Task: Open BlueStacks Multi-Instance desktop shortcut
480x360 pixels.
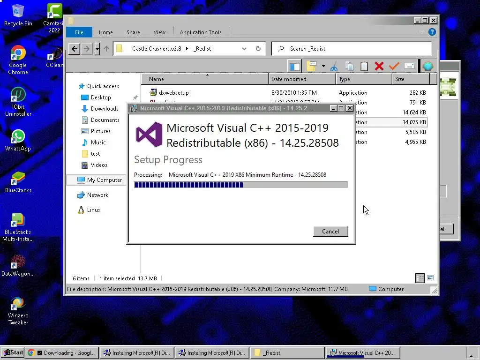Action: click(x=18, y=227)
